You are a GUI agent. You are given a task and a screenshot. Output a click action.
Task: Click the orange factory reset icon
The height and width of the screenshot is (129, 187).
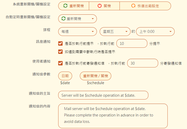[x=133, y=6]
